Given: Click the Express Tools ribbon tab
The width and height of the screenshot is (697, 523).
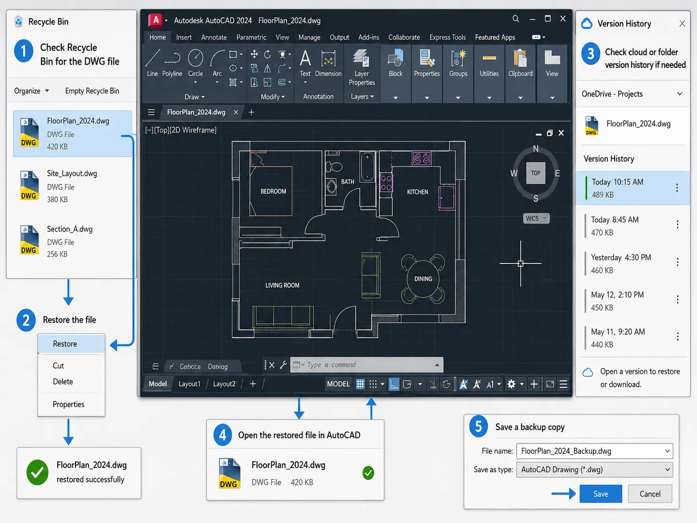Looking at the screenshot, I should coord(448,37).
